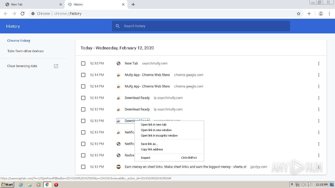Select checkbox for first lp.searchmulty.com Download Ready
Screen dimensions: 335x188
(83, 98)
